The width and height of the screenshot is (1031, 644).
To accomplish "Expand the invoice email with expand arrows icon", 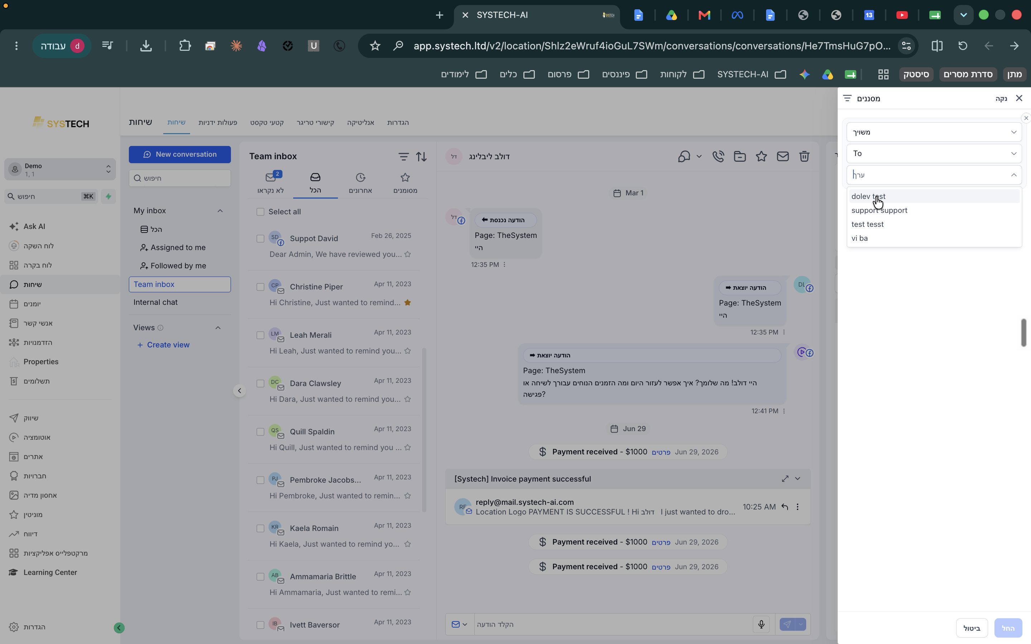I will (x=785, y=479).
